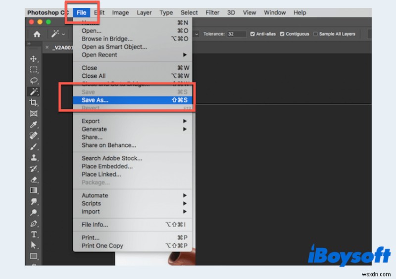Choose Place Linked...
This screenshot has height=279, width=396.
(133, 175)
